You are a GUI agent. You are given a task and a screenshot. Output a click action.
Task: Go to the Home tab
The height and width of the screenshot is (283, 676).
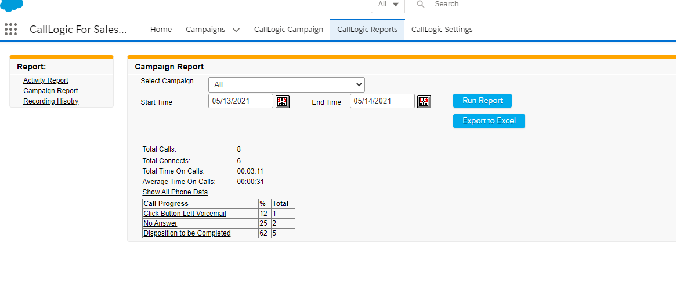[x=161, y=30]
